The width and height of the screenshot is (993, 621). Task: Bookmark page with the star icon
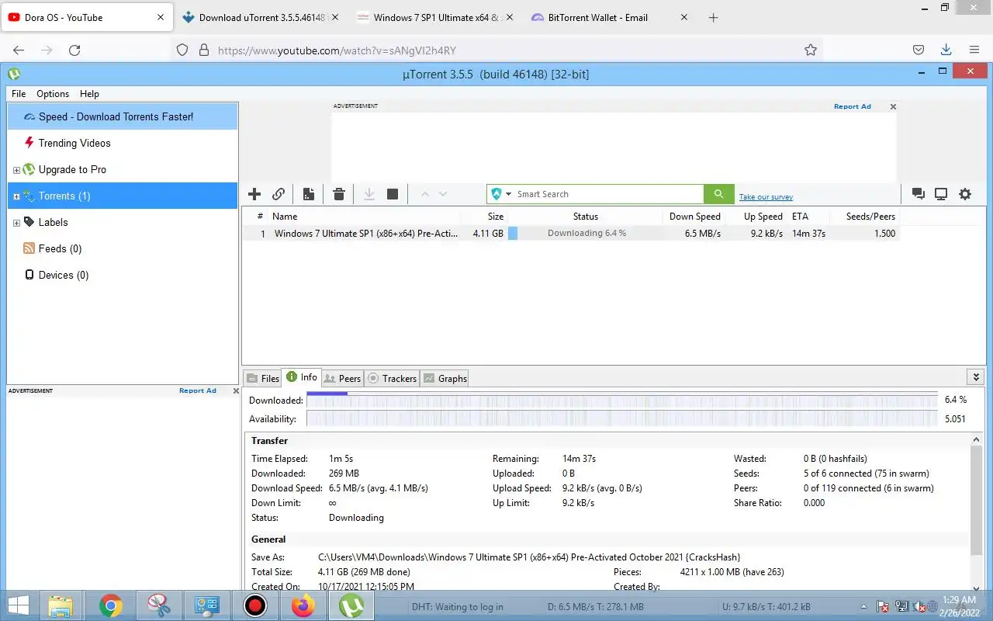tap(811, 50)
